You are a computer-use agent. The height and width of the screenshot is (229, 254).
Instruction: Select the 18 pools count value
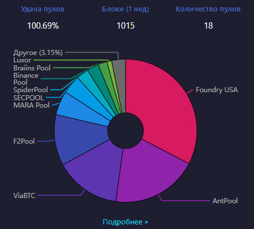pos(208,26)
